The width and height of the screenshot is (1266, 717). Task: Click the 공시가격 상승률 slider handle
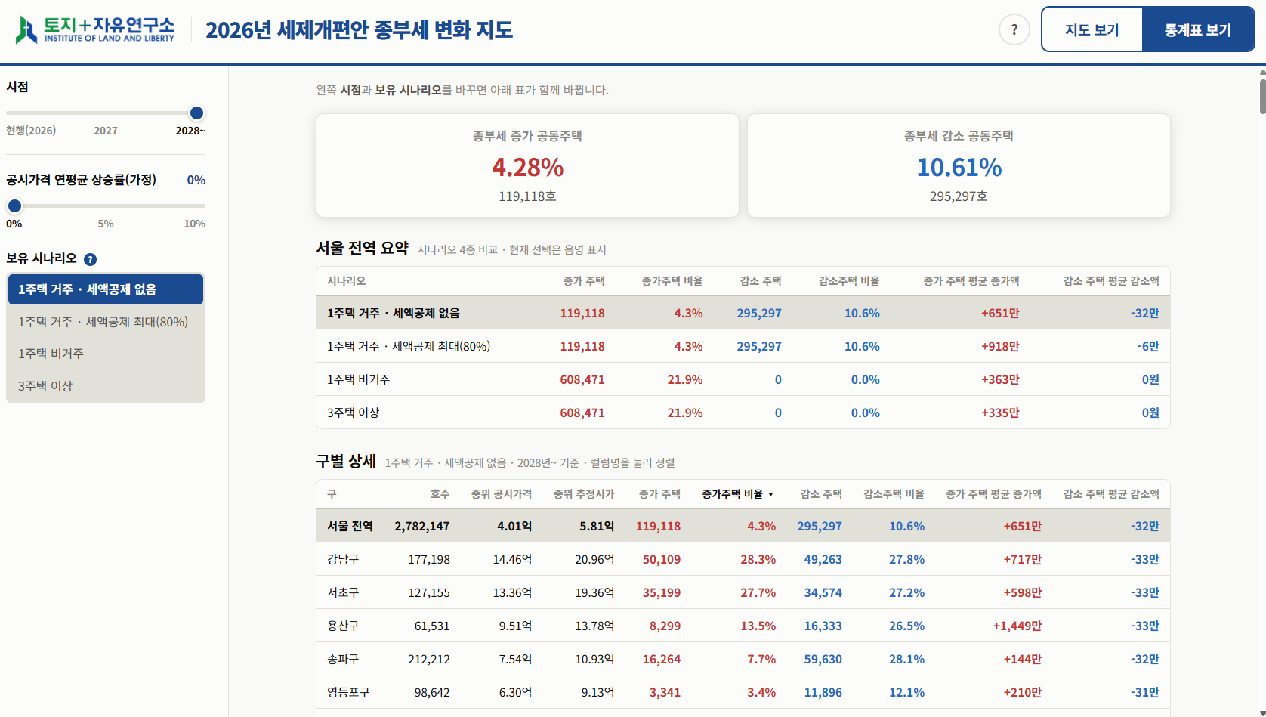point(14,206)
